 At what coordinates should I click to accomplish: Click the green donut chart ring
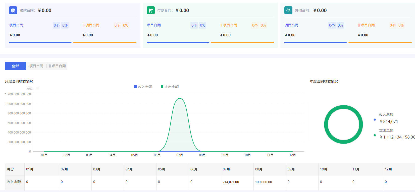(343, 107)
